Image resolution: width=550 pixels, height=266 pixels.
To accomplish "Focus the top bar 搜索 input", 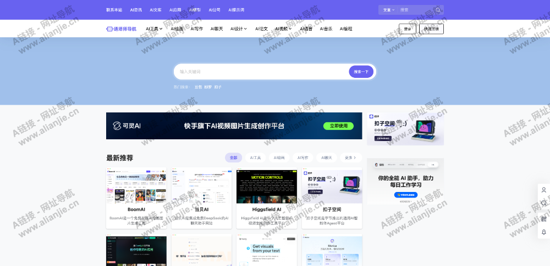I will (416, 10).
